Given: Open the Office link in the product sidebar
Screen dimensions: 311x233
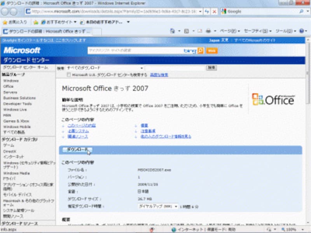Looking at the screenshot, I should click(7, 86).
